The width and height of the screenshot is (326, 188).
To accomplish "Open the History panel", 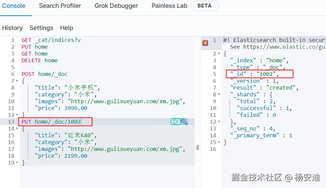I will 12,28.
